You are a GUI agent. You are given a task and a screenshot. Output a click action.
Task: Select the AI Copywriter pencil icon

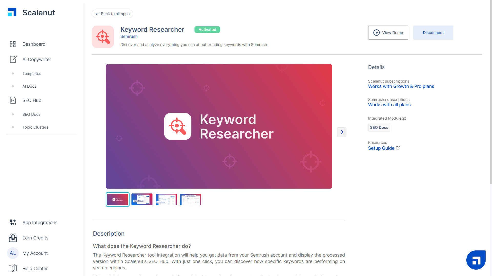pos(13,59)
